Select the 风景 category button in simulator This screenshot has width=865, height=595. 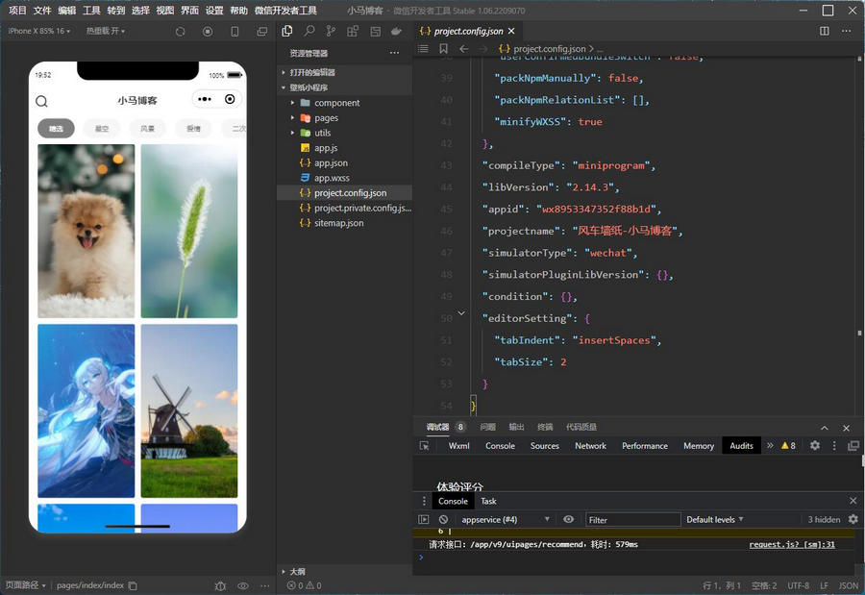click(147, 129)
